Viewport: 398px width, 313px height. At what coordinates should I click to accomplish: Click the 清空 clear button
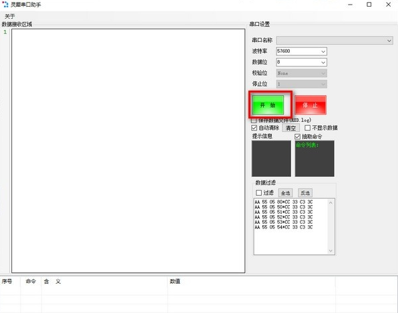tap(290, 128)
